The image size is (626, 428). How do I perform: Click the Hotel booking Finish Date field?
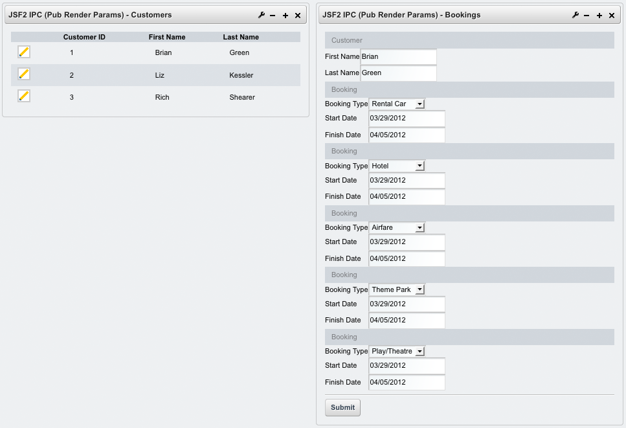(x=407, y=197)
